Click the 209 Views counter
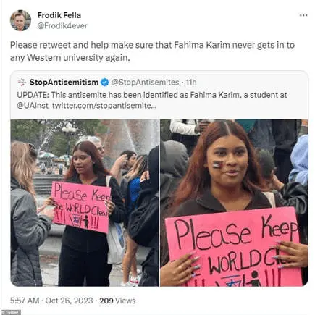 [x=117, y=301]
